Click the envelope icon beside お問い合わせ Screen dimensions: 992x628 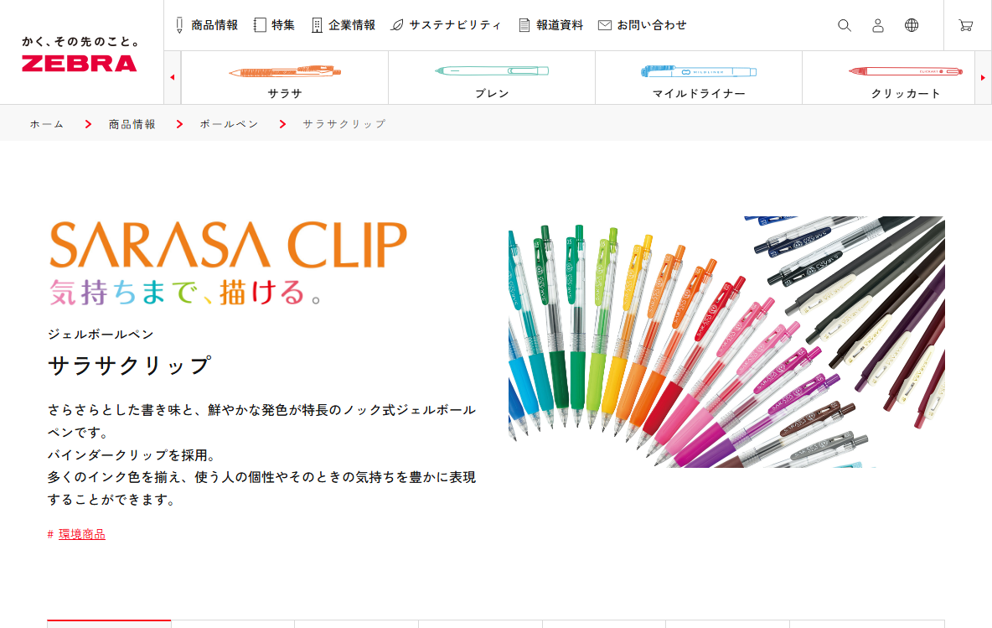tap(605, 25)
